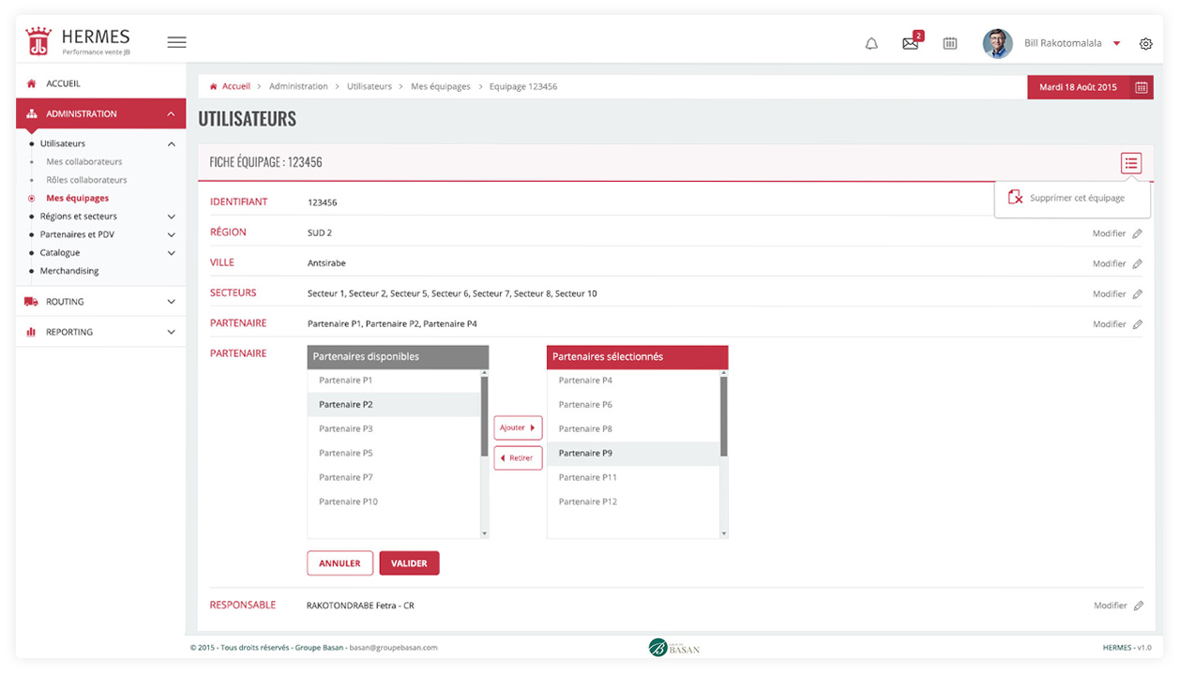Screen dimensions: 1179x673
Task: Click Supprimer cet équipage
Action: (x=1077, y=198)
